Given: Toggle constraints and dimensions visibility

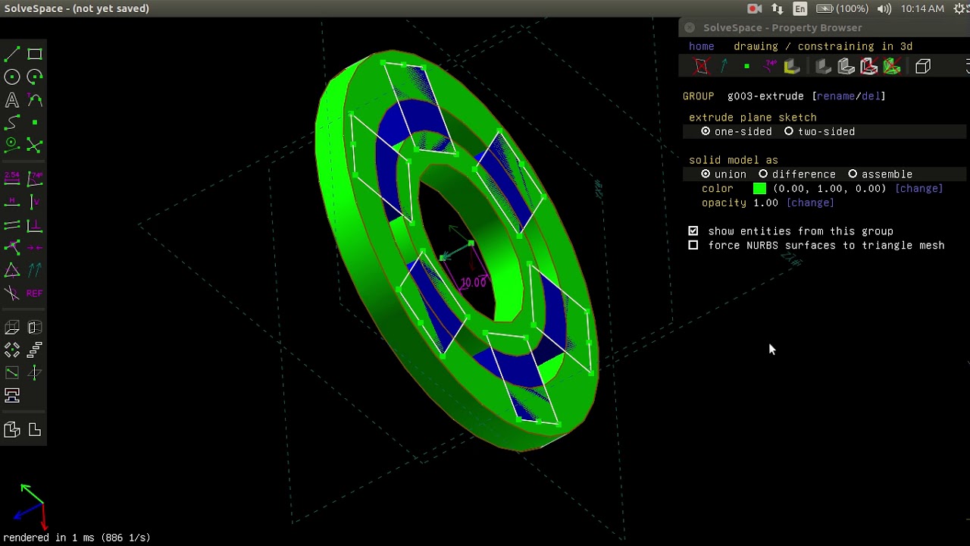Looking at the screenshot, I should pos(769,67).
